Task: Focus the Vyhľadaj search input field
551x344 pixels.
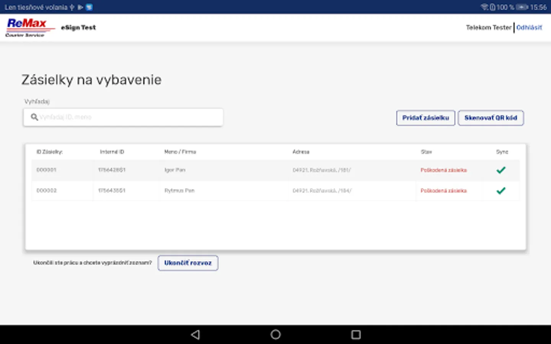Action: pos(123,117)
